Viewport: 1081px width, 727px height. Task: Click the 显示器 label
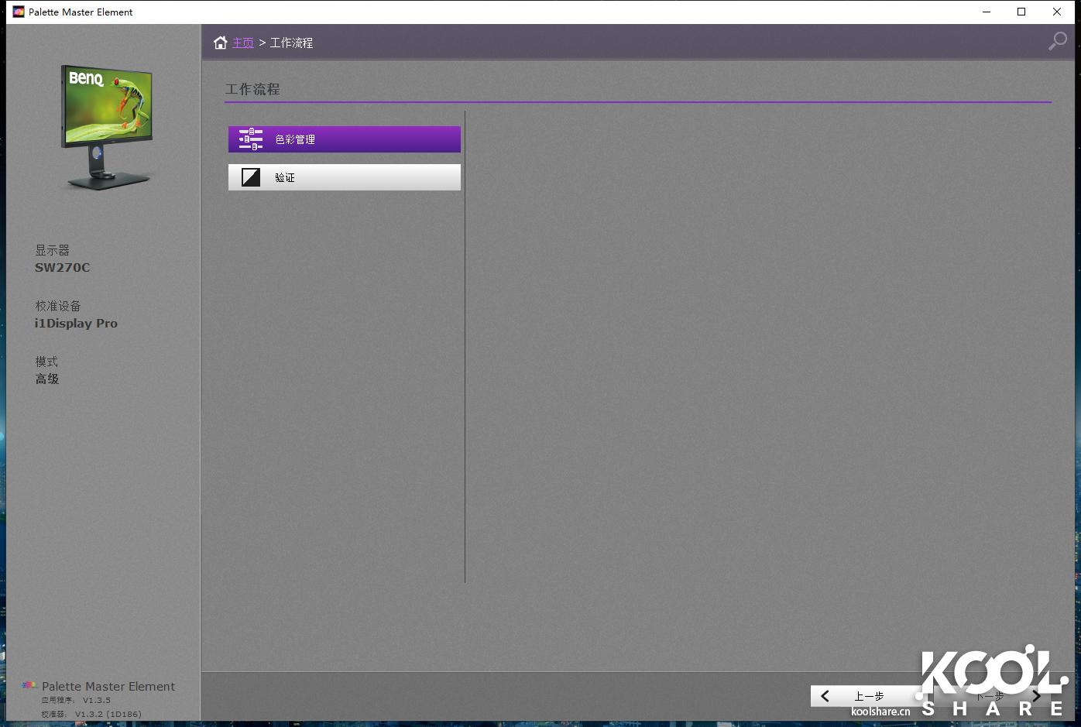click(52, 250)
